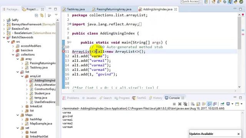Remove all terminated launches in Console

[x=185, y=104]
